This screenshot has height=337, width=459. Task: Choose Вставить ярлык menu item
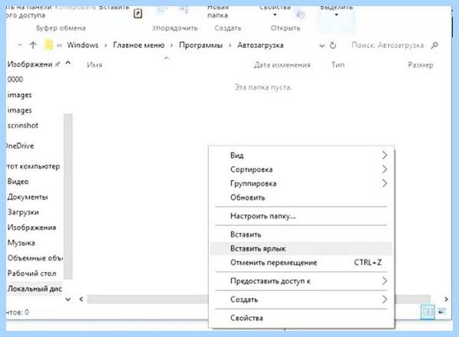tap(301, 248)
